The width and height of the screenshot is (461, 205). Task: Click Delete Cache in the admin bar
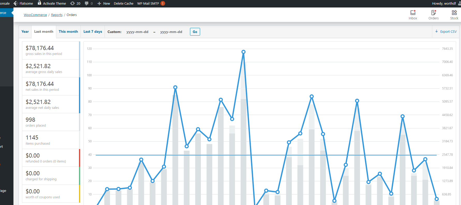click(124, 3)
